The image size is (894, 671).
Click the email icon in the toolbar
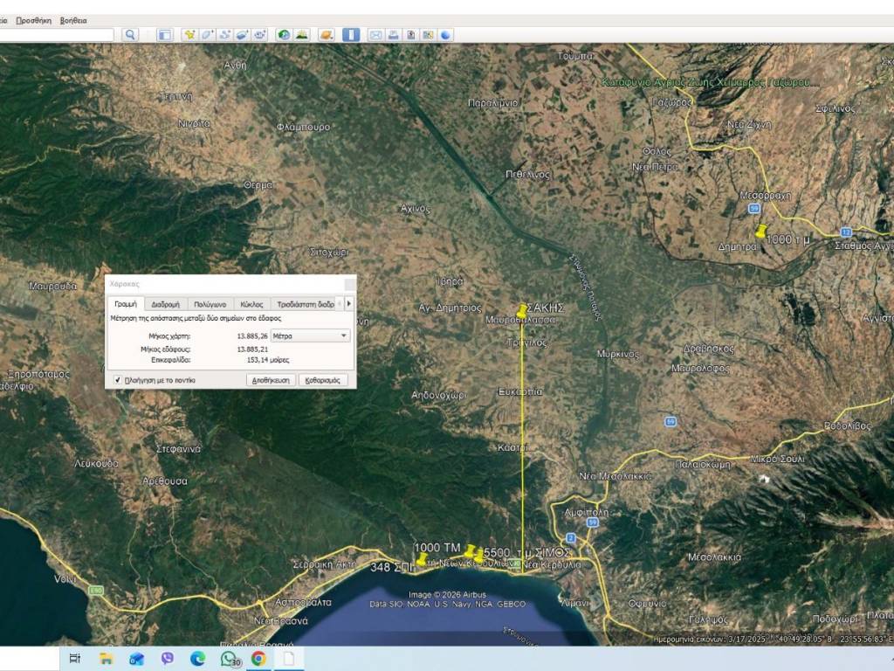pyautogui.click(x=376, y=35)
